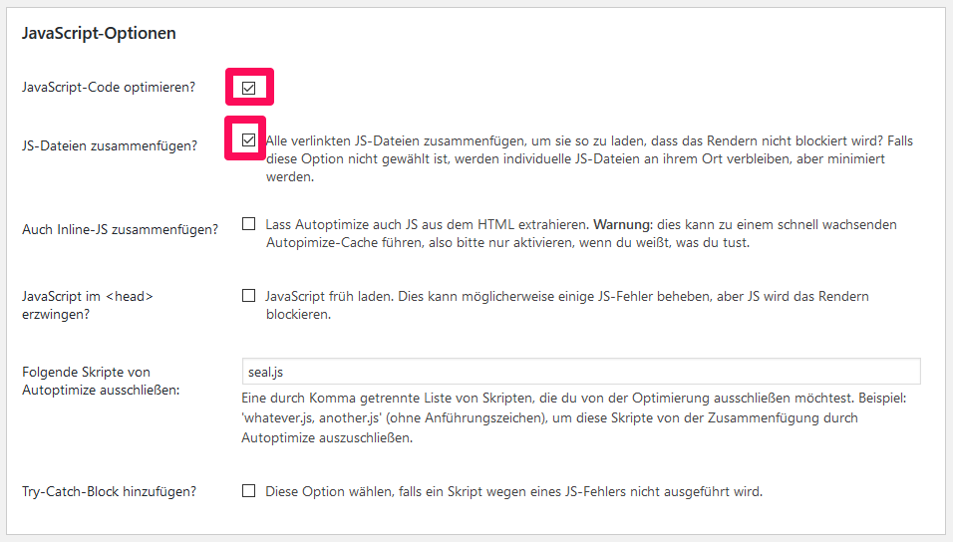The height and width of the screenshot is (542, 953).
Task: Click the JavaScript-Optionen section heading
Action: [99, 33]
